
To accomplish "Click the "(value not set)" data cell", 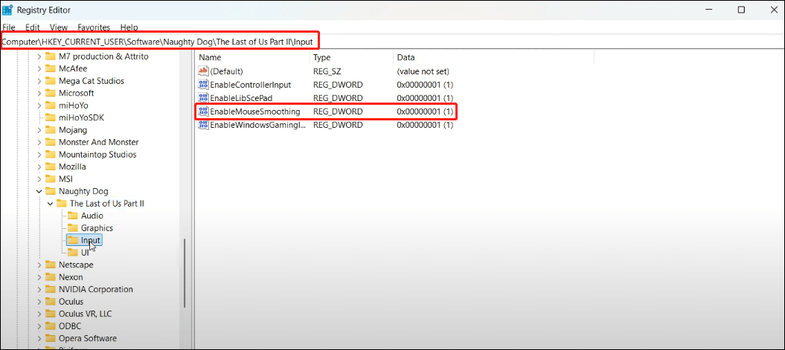I will (x=423, y=71).
